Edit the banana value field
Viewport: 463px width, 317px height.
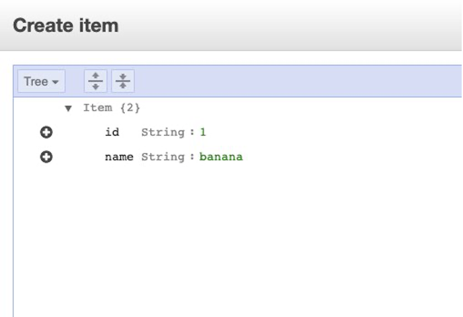221,157
